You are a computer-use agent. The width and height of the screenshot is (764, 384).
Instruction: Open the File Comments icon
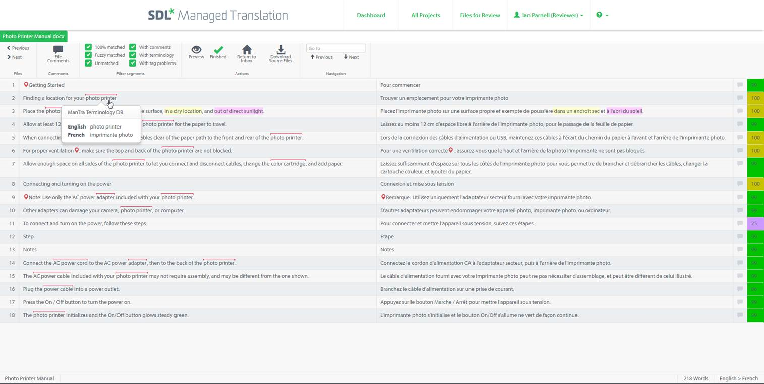(58, 50)
